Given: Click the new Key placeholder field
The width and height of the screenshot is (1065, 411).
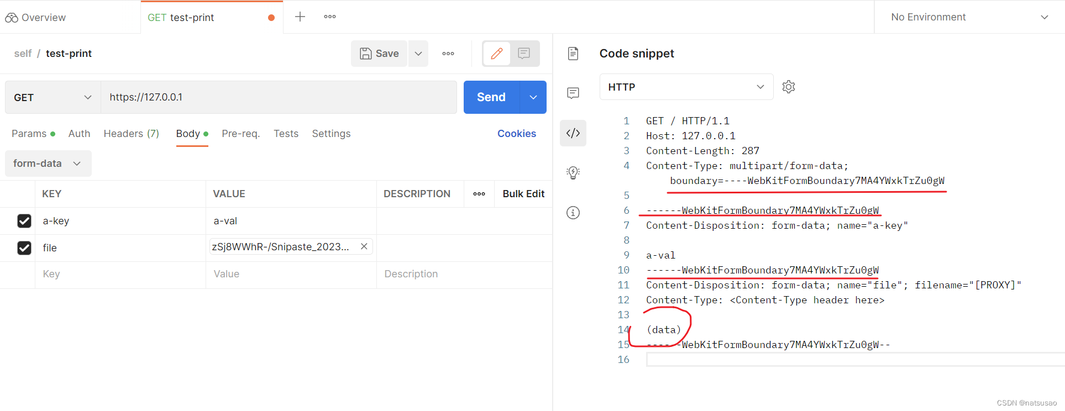Looking at the screenshot, I should click(120, 274).
